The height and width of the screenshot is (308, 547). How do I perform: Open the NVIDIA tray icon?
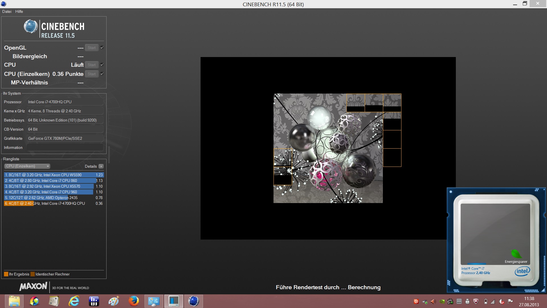coord(442,301)
